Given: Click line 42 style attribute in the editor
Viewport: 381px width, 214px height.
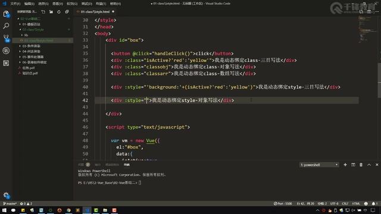Looking at the screenshot, I should tap(138, 100).
